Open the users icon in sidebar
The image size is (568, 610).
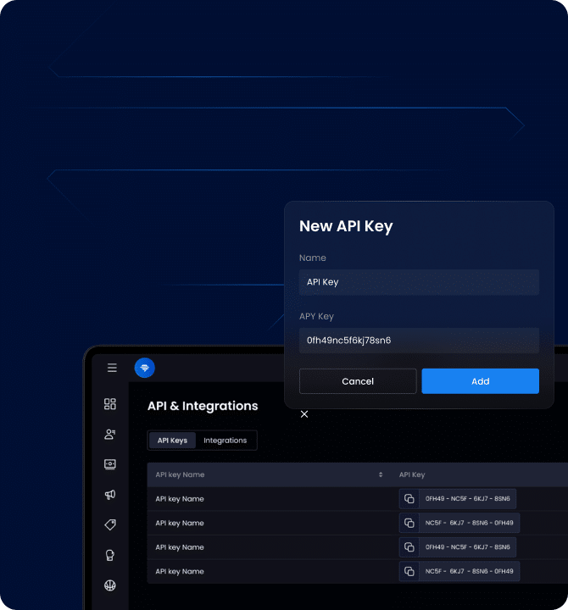pyautogui.click(x=110, y=434)
